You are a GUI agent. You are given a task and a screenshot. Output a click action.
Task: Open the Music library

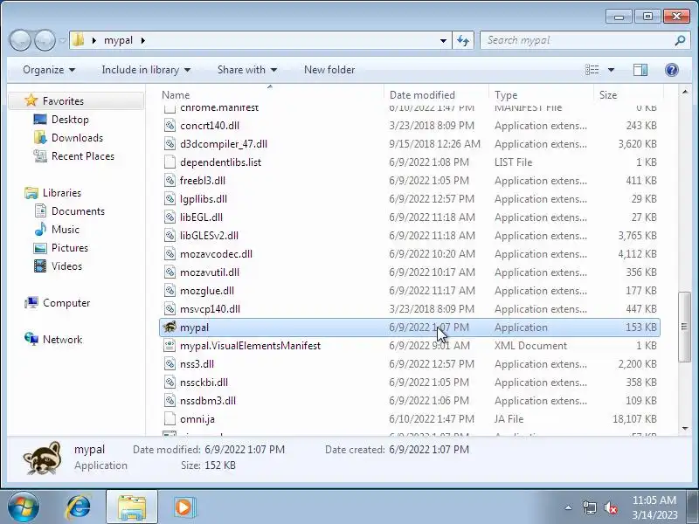coord(65,230)
